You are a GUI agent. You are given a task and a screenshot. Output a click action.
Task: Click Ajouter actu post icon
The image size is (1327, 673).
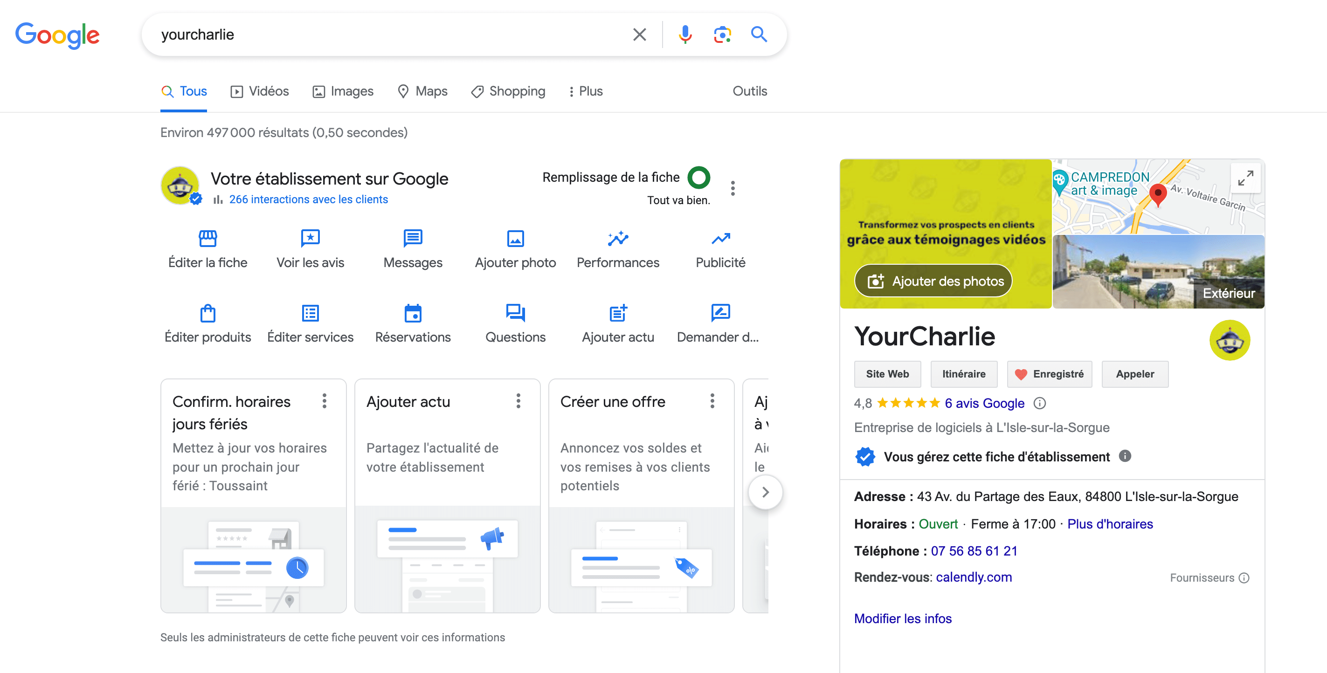point(618,313)
